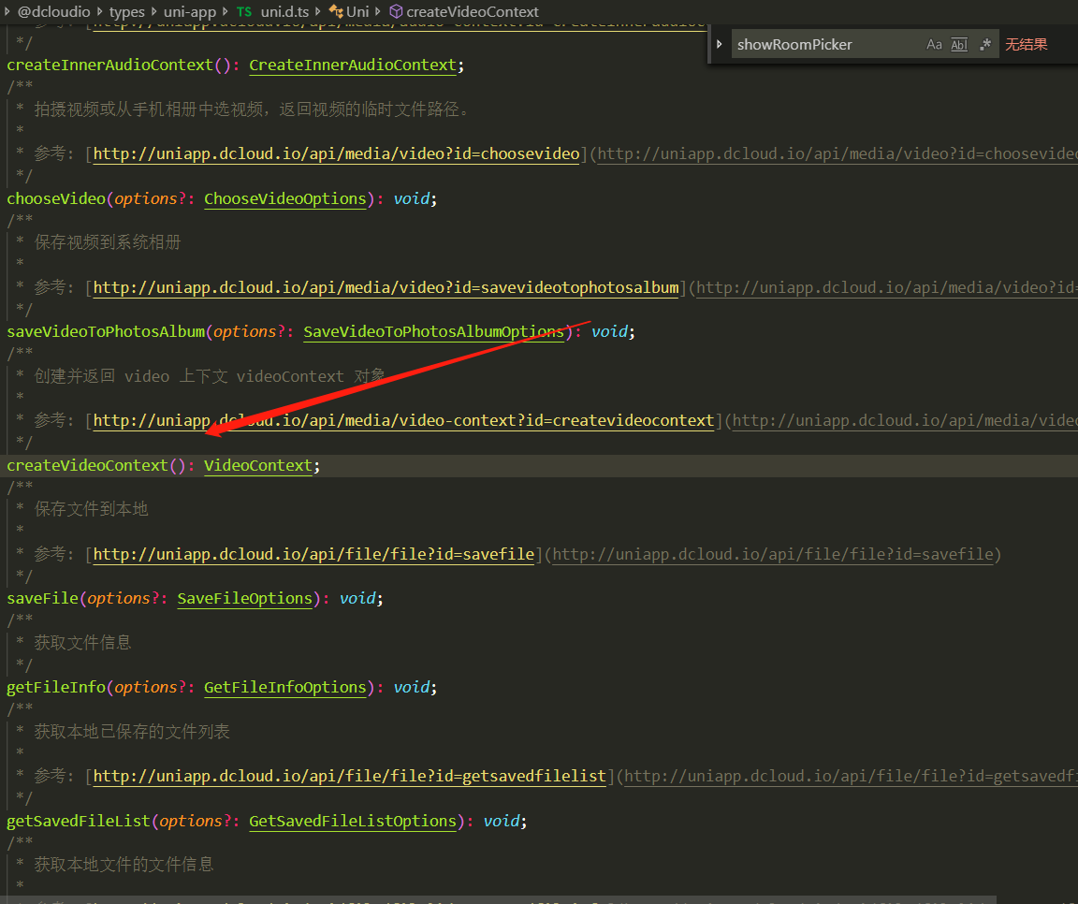Click the showRoomPicker search input field
This screenshot has width=1078, height=904.
click(823, 45)
